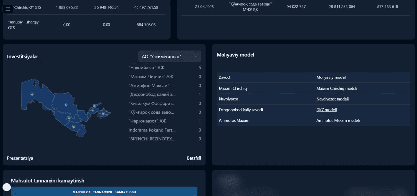The height and width of the screenshot is (196, 417).
Task: Click "Қўнғироқ сода заводи" МЧЖ ҚК cell
Action: coord(250,7)
